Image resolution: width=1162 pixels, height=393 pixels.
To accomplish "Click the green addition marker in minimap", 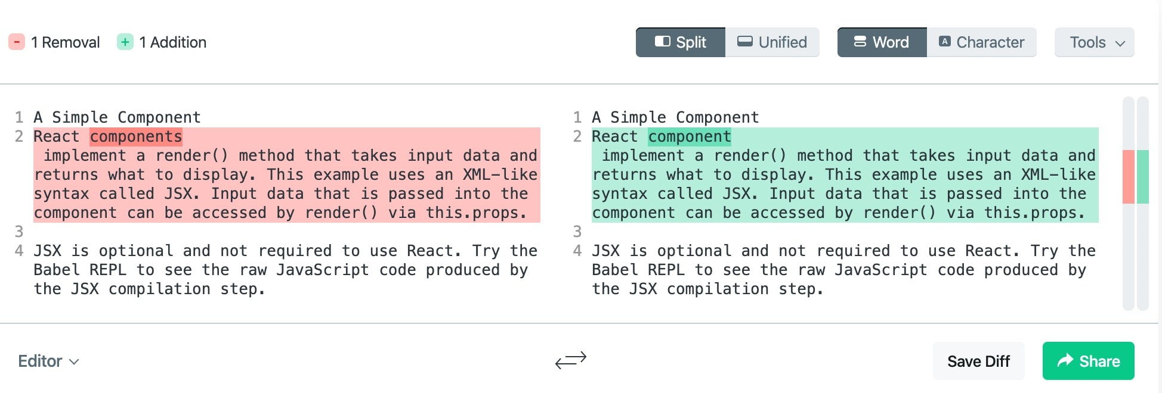I will (x=1142, y=177).
